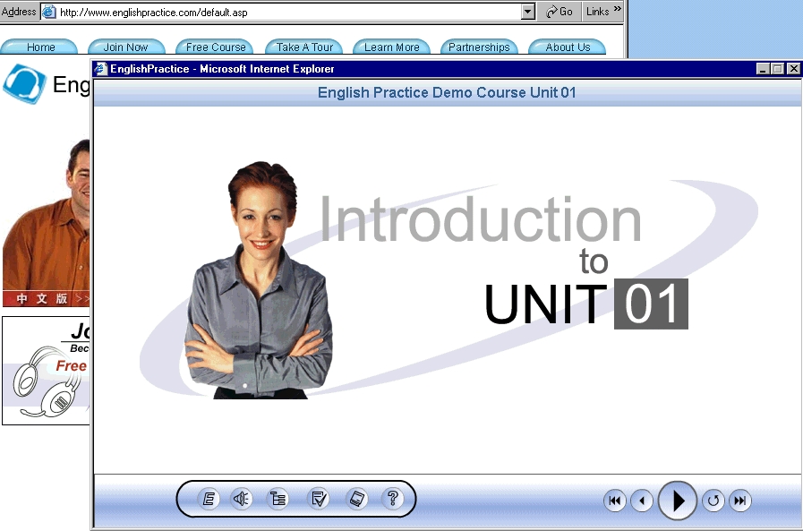Click the question mark help icon

[x=392, y=500]
